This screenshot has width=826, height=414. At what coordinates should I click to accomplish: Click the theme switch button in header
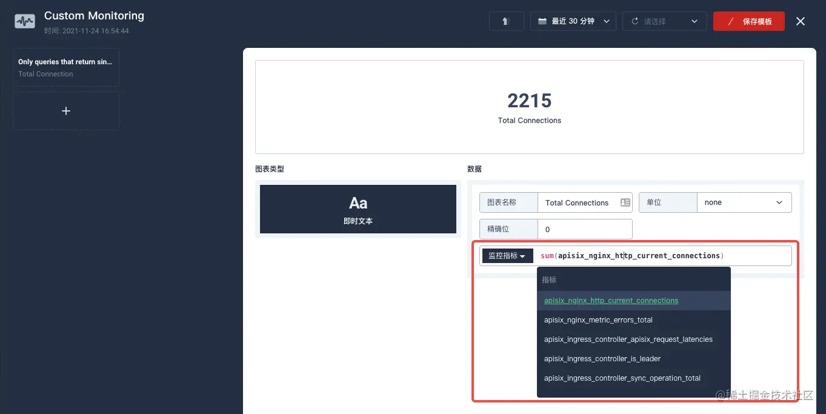[x=506, y=21]
